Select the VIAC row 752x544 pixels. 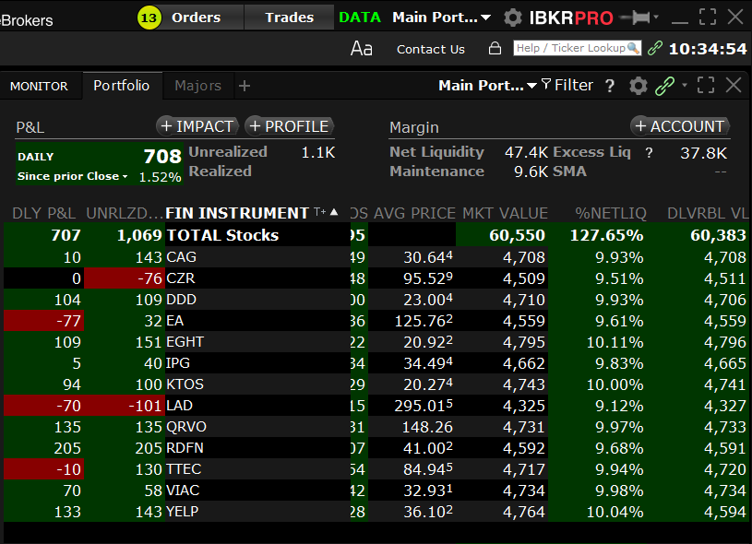[376, 491]
